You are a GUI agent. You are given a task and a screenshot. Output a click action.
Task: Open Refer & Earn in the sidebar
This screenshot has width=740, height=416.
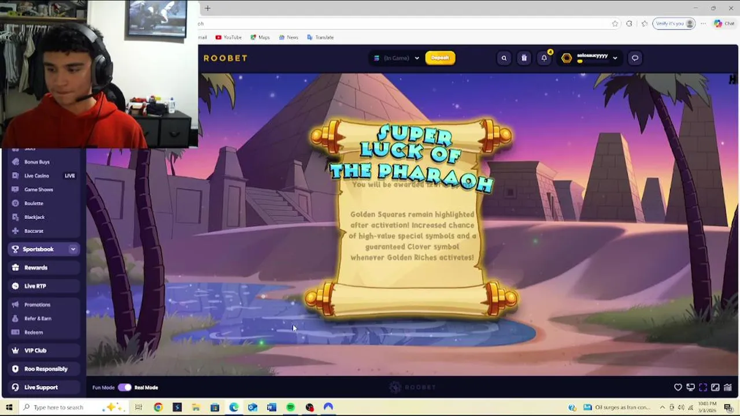(x=38, y=318)
